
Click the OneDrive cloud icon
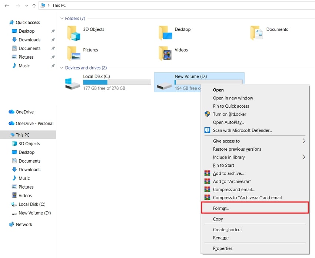point(10,112)
